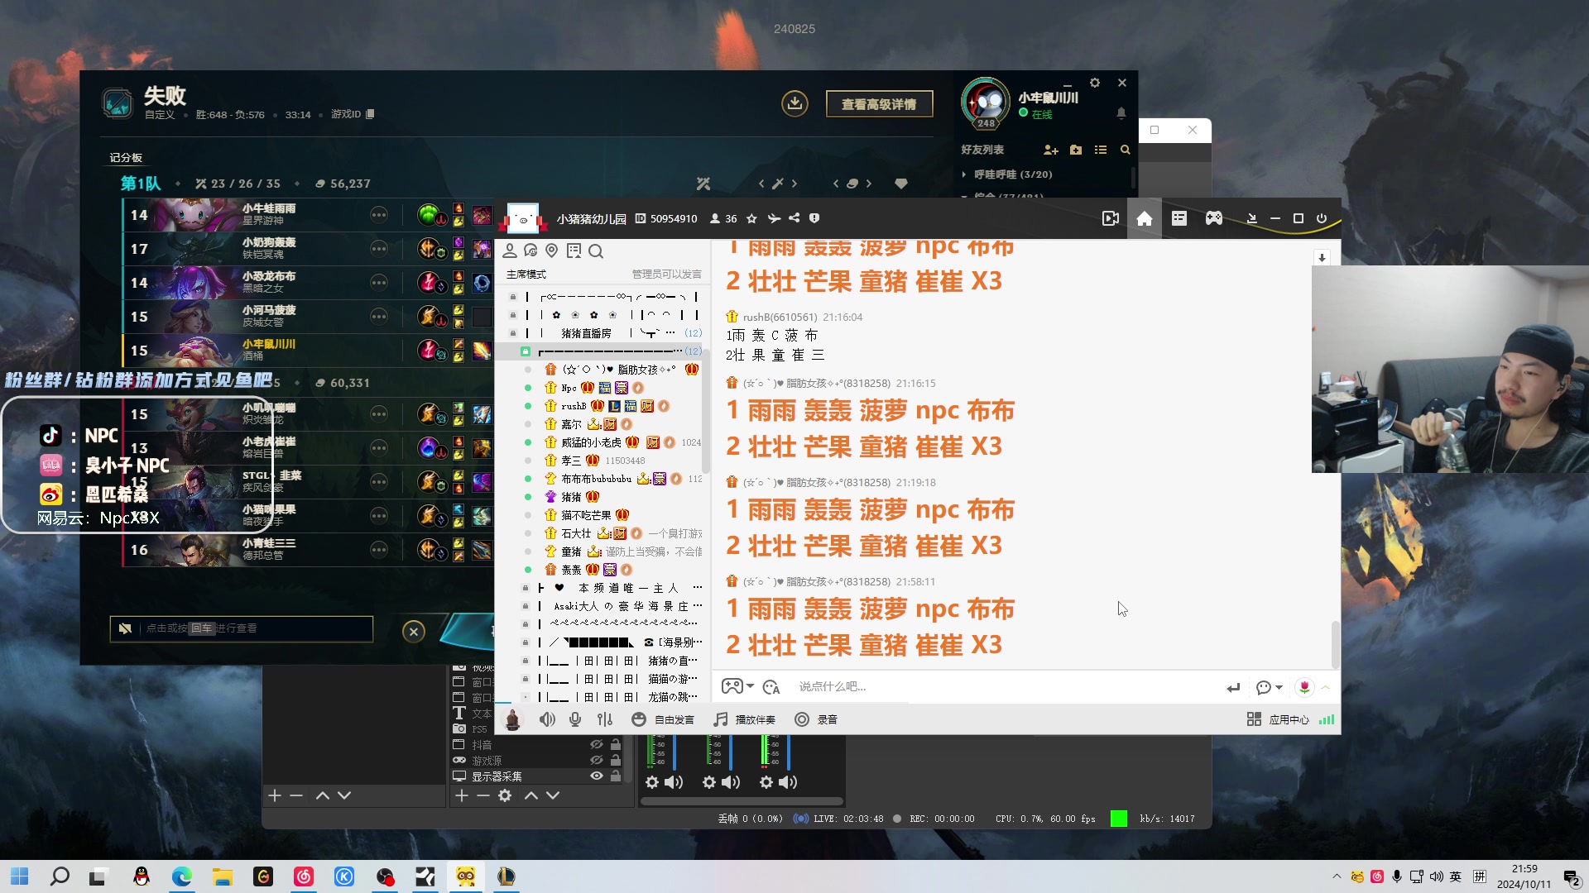Select user 威猛的小老虎 in member list
Image resolution: width=1589 pixels, height=893 pixels.
click(591, 442)
